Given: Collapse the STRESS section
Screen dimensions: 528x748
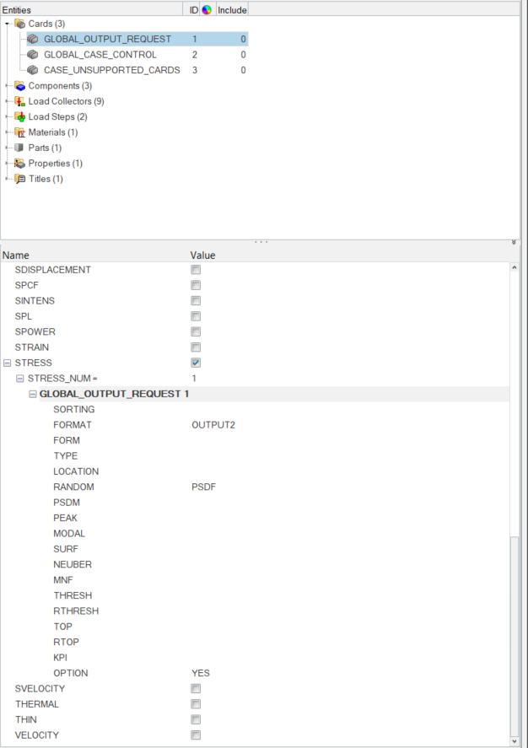Looking at the screenshot, I should click(x=7, y=363).
